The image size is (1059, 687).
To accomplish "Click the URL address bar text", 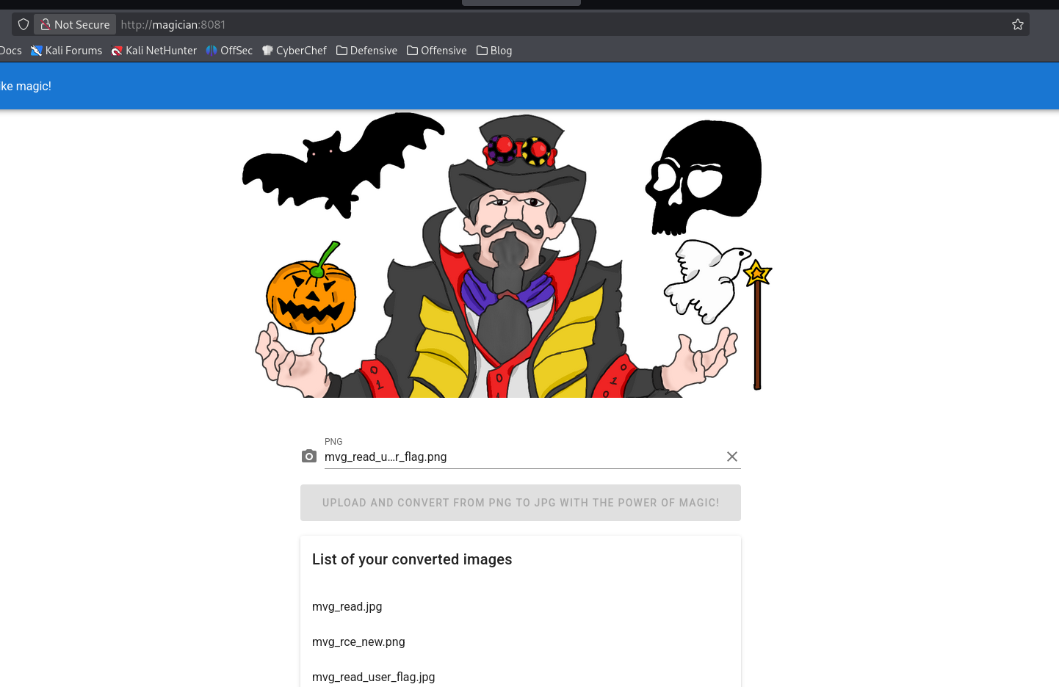I will coord(173,24).
